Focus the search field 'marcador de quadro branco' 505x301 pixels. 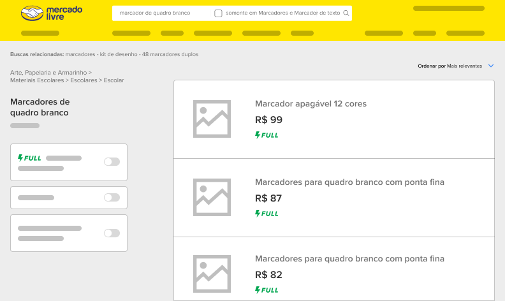(161, 13)
